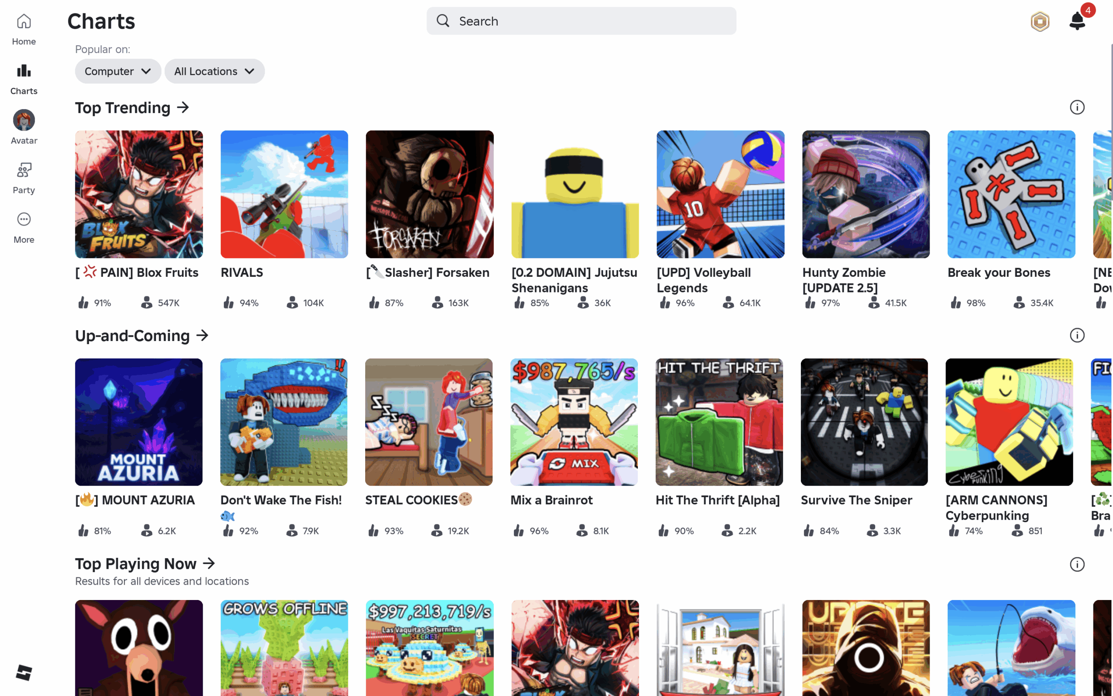This screenshot has height=696, width=1113.
Task: Click the 'Popular on:' label
Action: (x=103, y=49)
